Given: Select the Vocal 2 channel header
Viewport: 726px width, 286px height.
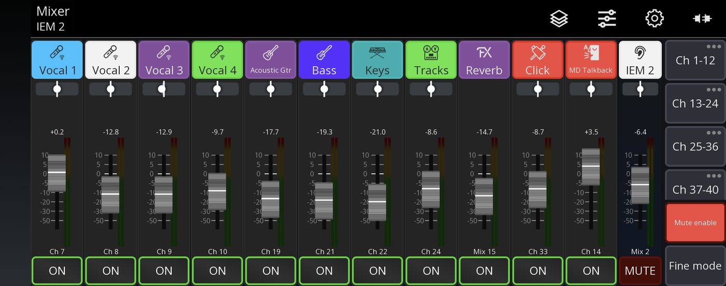Looking at the screenshot, I should coord(110,60).
